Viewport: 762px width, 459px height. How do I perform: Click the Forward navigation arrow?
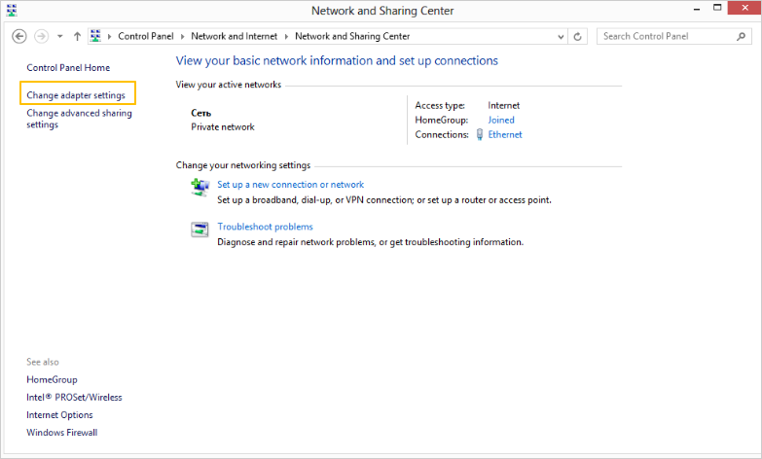pyautogui.click(x=41, y=36)
